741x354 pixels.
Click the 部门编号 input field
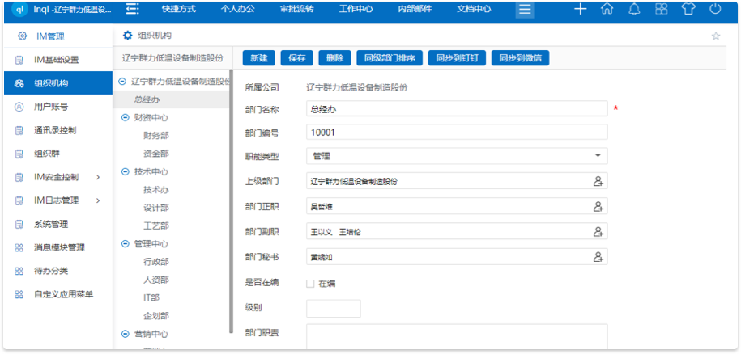pos(457,132)
